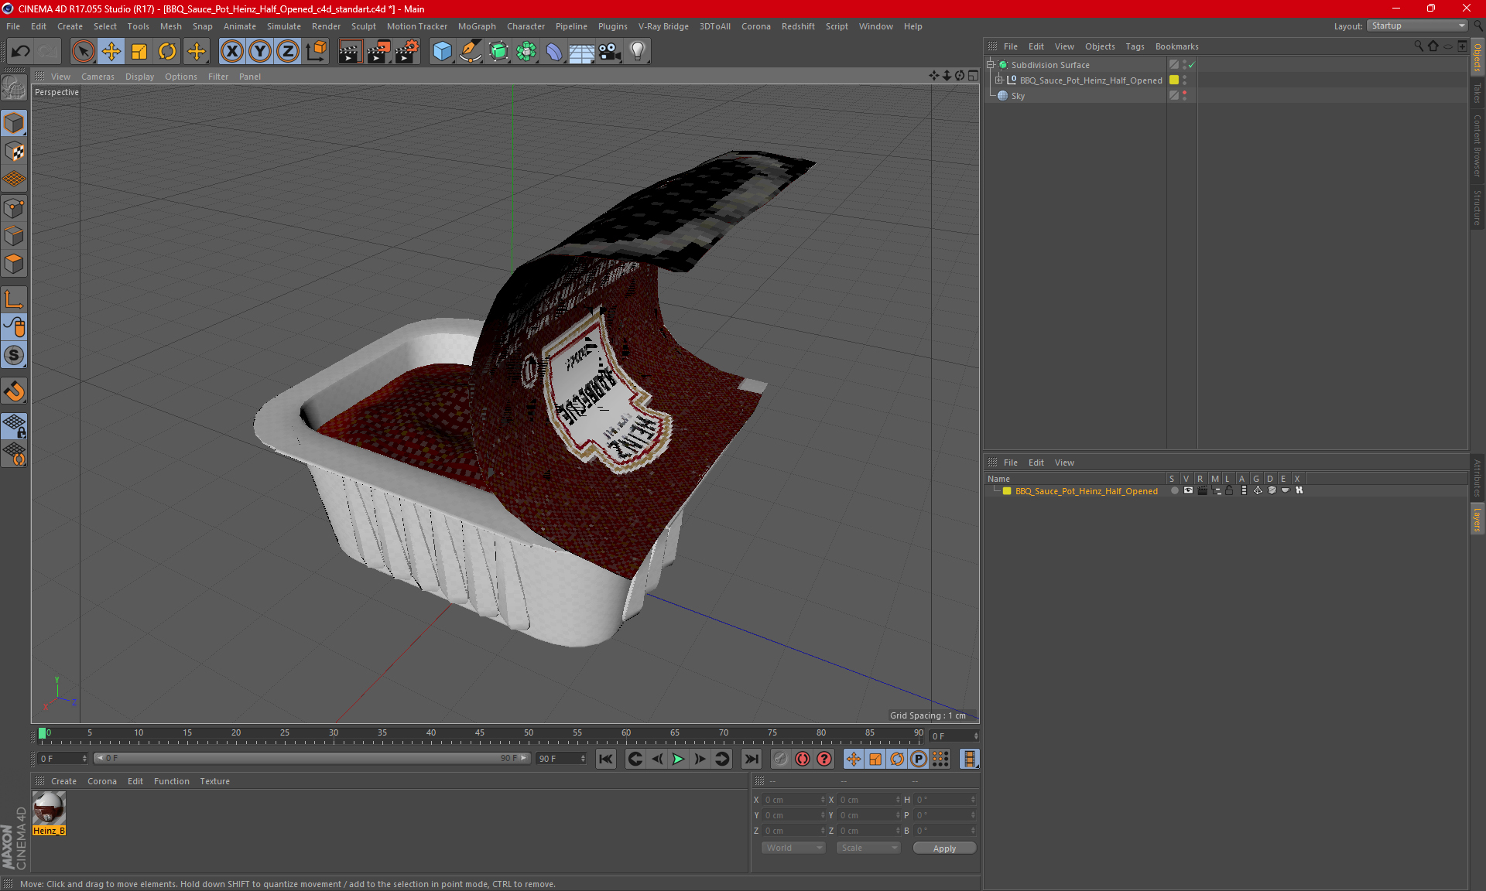Add a Camera object
Screen dimensions: 1486x891
point(610,52)
